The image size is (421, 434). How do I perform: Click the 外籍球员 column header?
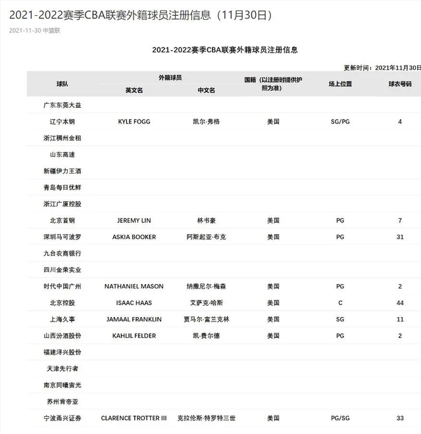coord(170,78)
